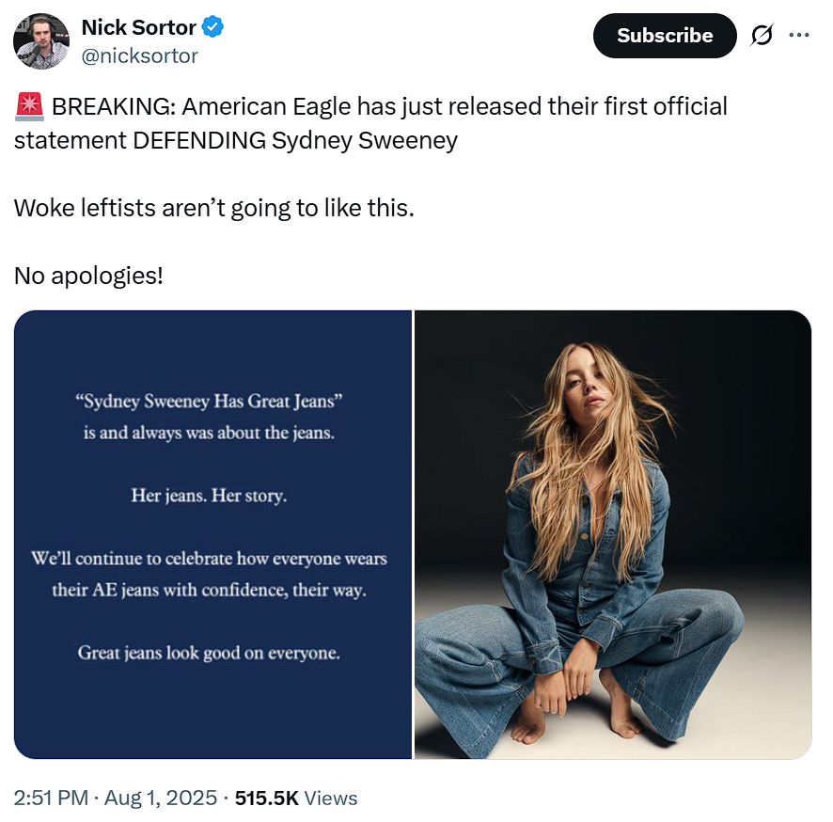Click the "No apologies!" line
The height and width of the screenshot is (822, 833).
[88, 277]
